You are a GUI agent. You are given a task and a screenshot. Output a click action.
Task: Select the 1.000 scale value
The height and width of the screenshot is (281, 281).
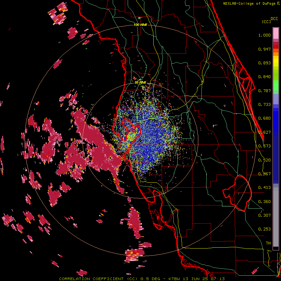tap(264, 35)
